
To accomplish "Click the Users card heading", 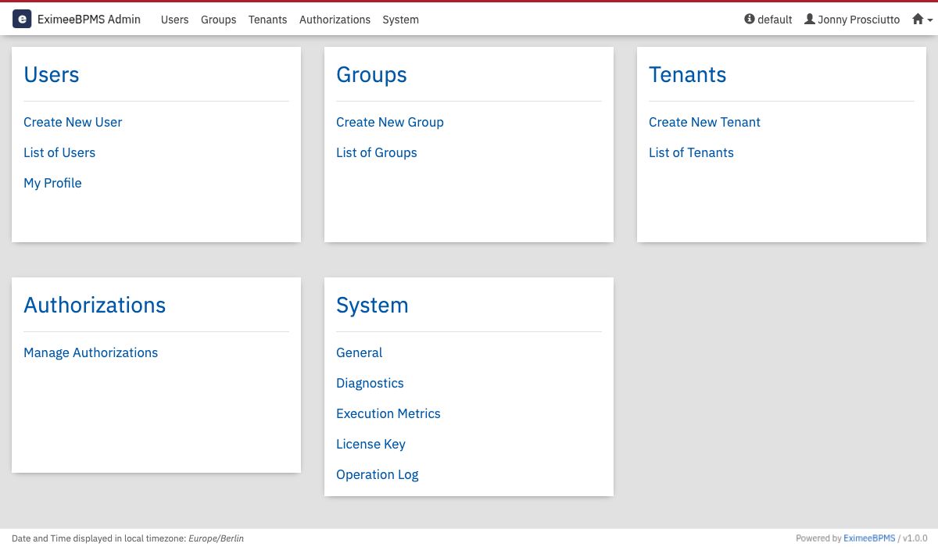I will coord(52,74).
